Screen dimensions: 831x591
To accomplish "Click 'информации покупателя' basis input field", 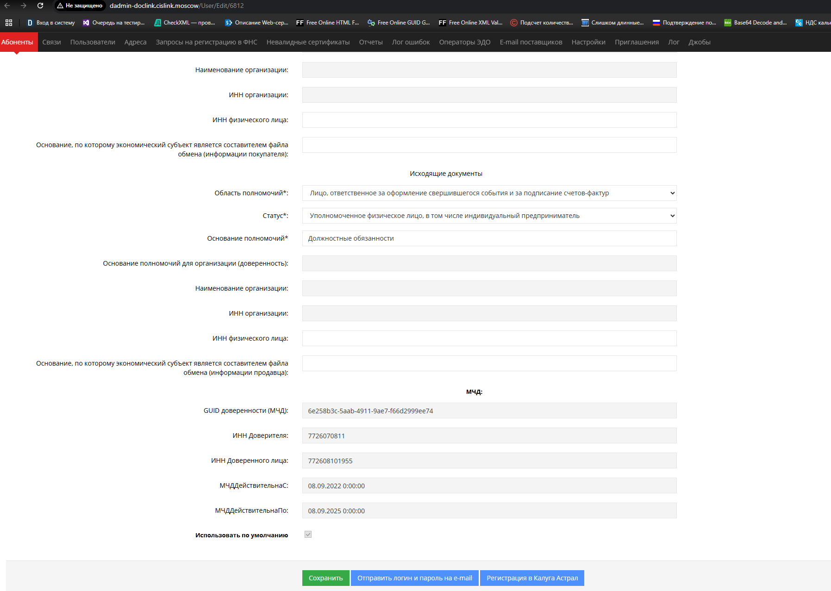I will point(489,145).
